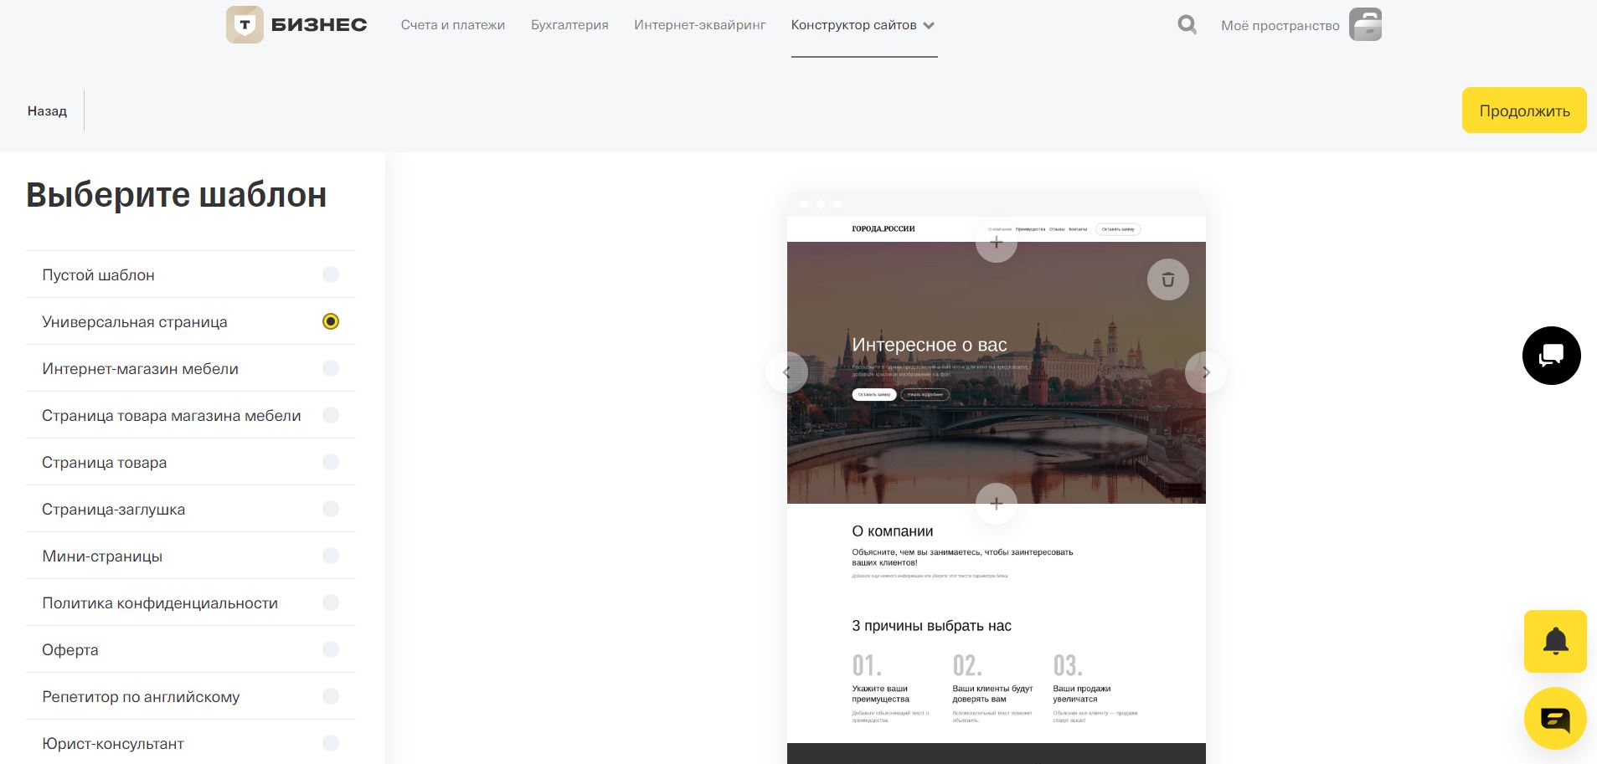Click the Моё пространство avatar icon
Viewport: 1597px width, 764px height.
coord(1365,25)
